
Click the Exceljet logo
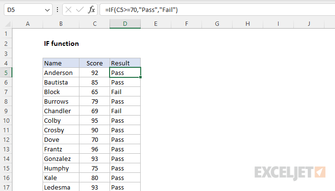point(290,171)
